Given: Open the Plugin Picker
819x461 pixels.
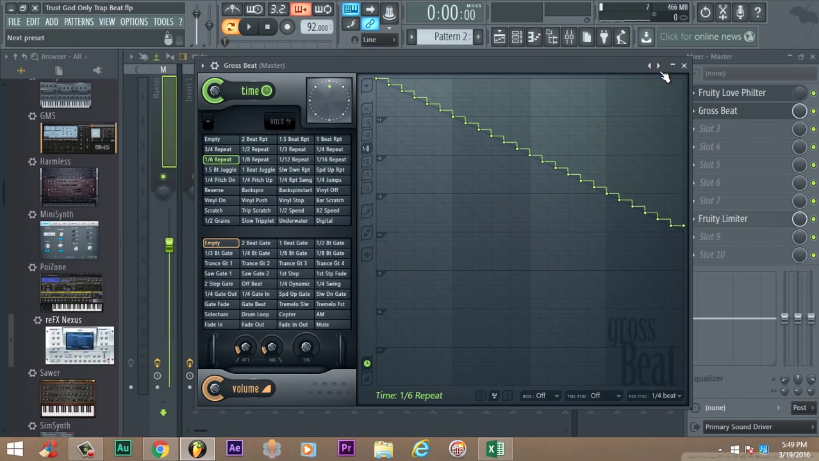Looking at the screenshot, I should pos(604,37).
